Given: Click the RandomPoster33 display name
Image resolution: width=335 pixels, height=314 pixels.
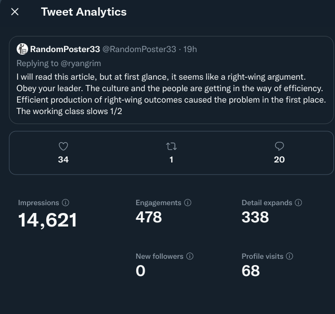Looking at the screenshot, I should tap(65, 49).
